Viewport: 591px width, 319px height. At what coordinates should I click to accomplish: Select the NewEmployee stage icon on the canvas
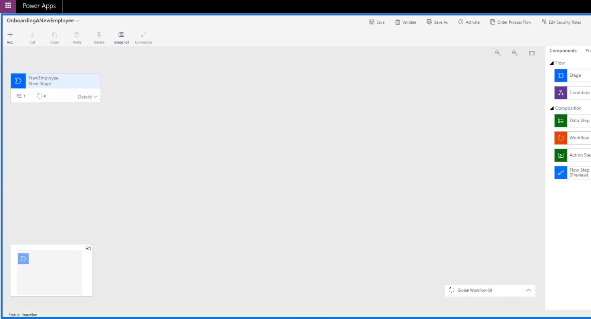click(18, 81)
